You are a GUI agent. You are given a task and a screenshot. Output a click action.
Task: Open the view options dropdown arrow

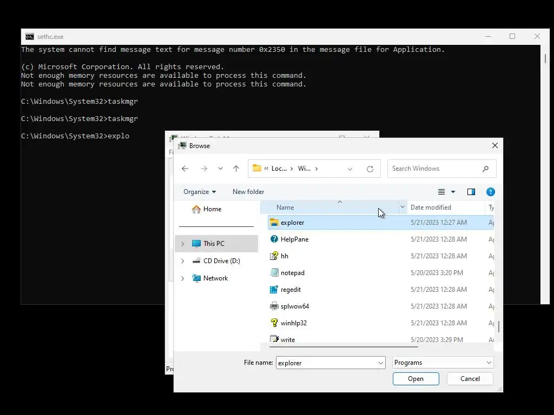(453, 192)
